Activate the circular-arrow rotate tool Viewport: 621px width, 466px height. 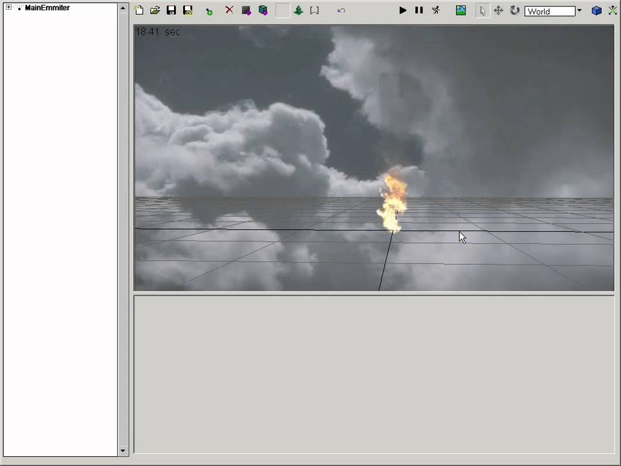tap(514, 10)
